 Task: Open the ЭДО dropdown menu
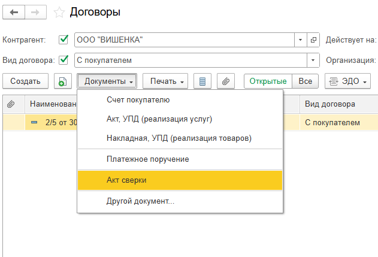347,81
